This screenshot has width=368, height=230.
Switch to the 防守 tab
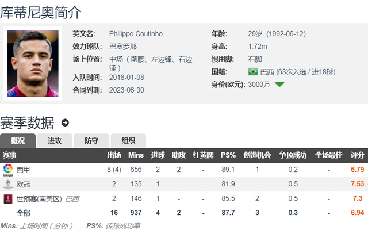click(x=91, y=140)
